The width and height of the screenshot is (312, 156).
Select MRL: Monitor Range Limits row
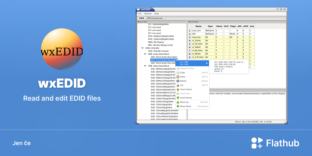coord(160,45)
